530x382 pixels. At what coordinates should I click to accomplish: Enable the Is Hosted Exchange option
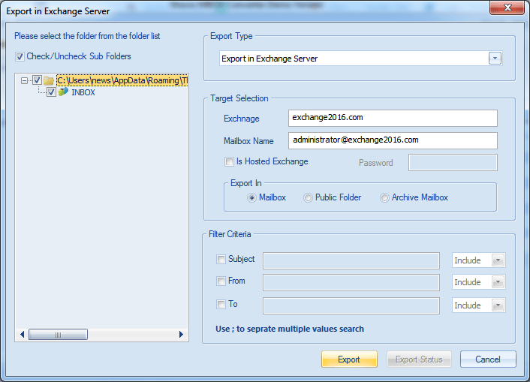tap(229, 161)
